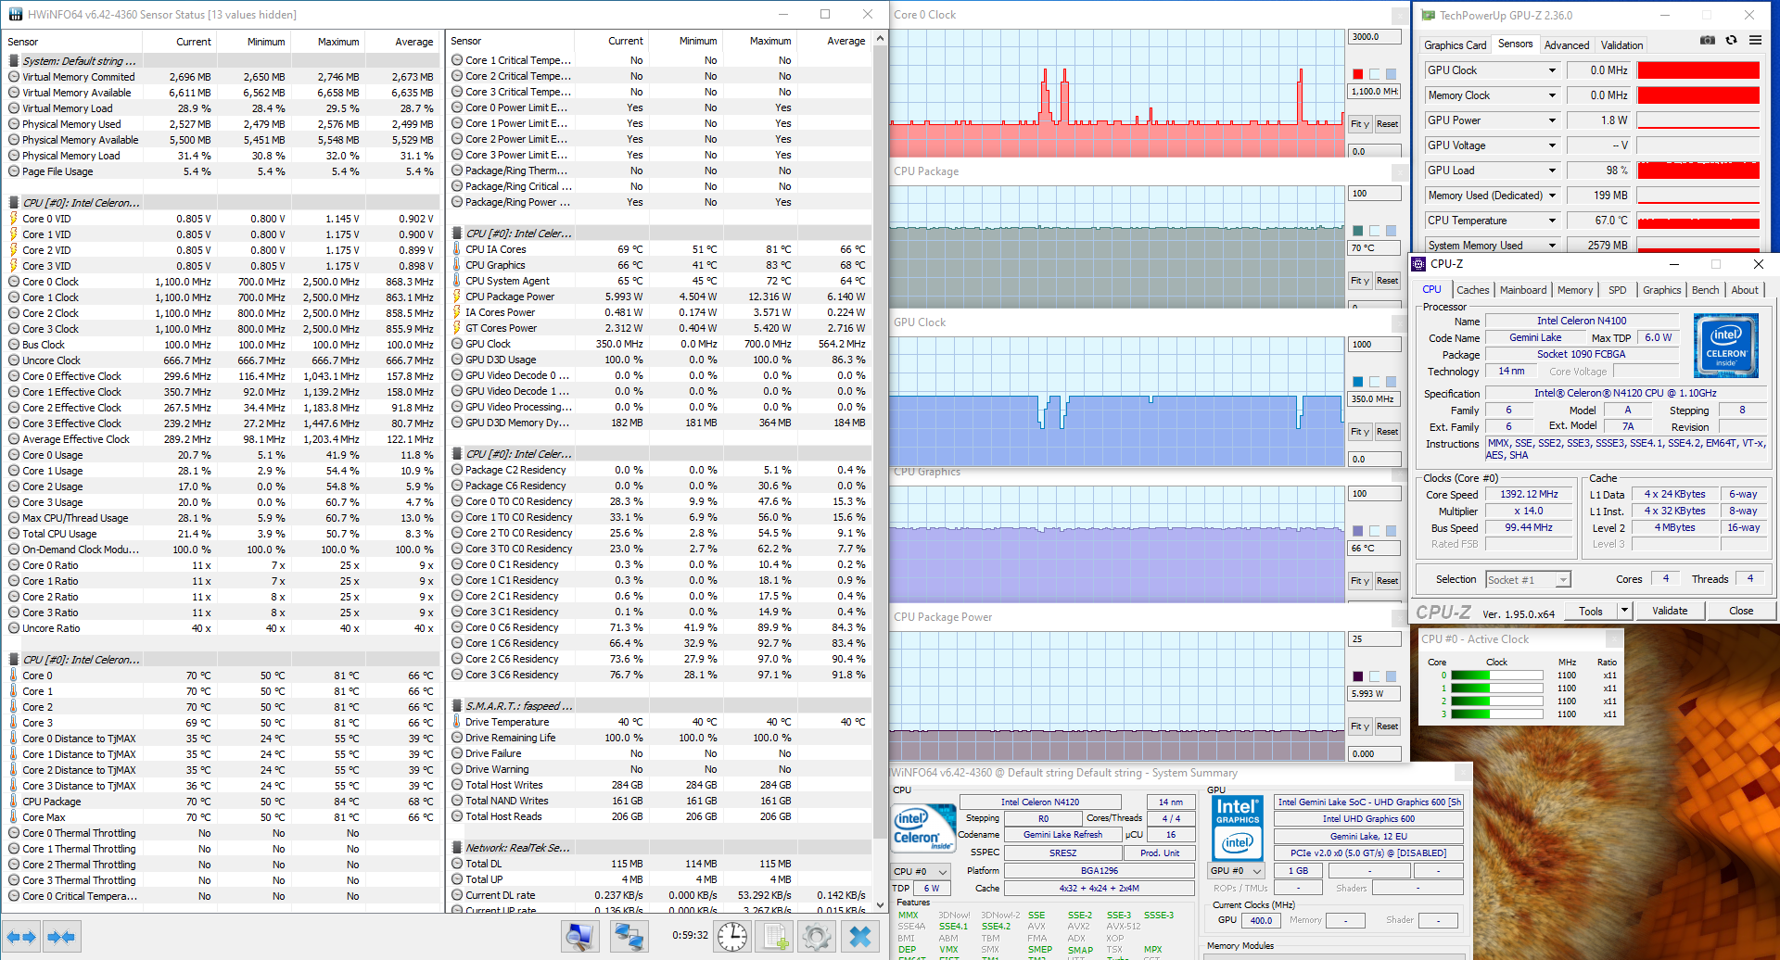Screen dimensions: 1780x960
Task: Click the clock icon in HWiNFO toolbar
Action: coord(731,937)
